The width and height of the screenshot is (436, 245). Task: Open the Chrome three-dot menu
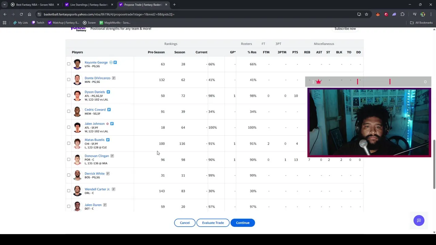[431, 14]
